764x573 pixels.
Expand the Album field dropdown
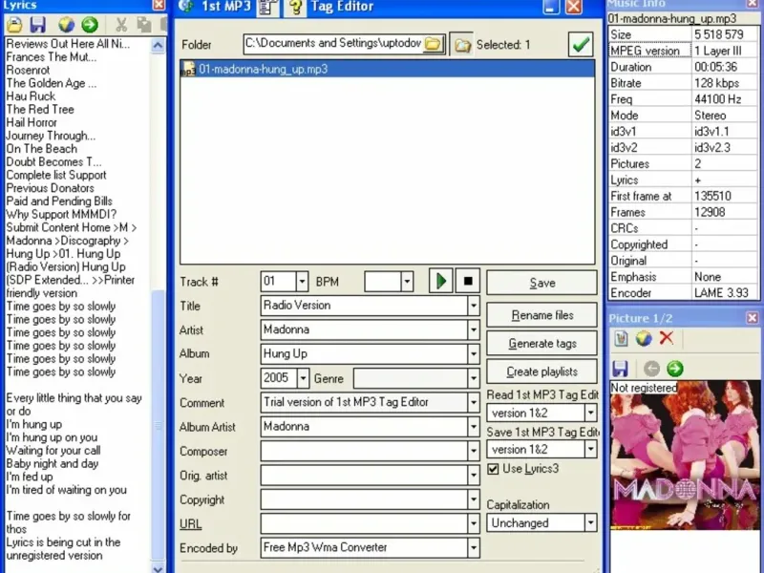pyautogui.click(x=473, y=353)
